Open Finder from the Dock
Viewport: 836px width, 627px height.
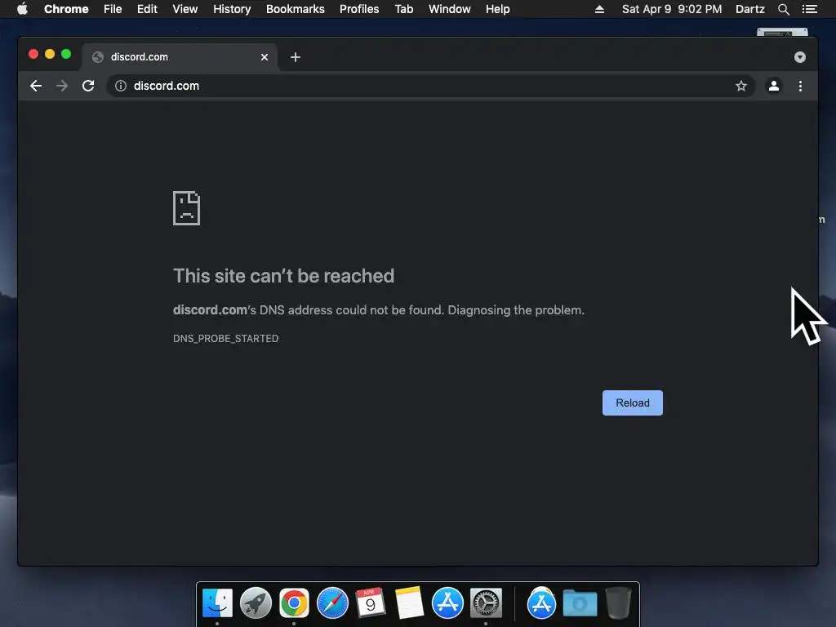pyautogui.click(x=217, y=603)
